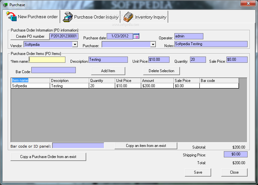Expand the Vendor dropdown list
258x185 pixels.
point(75,45)
